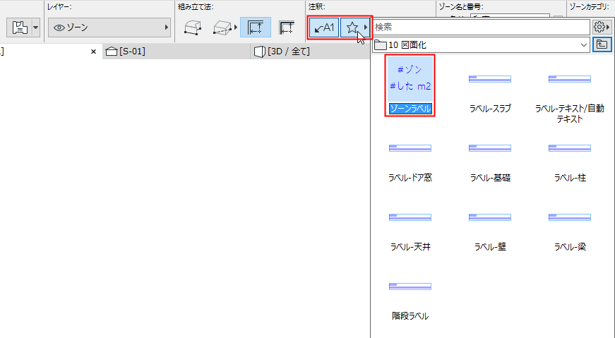The image size is (615, 338).
Task: Close the current tab with the x button
Action: tap(93, 52)
